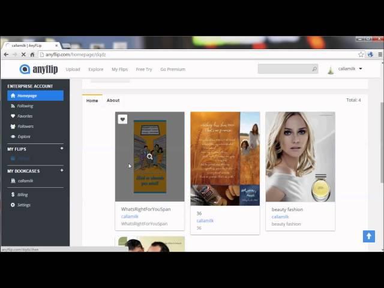Click callamilk link under WhatsRightForYouSpan
Screen dimensions: 384x288
coord(130,217)
